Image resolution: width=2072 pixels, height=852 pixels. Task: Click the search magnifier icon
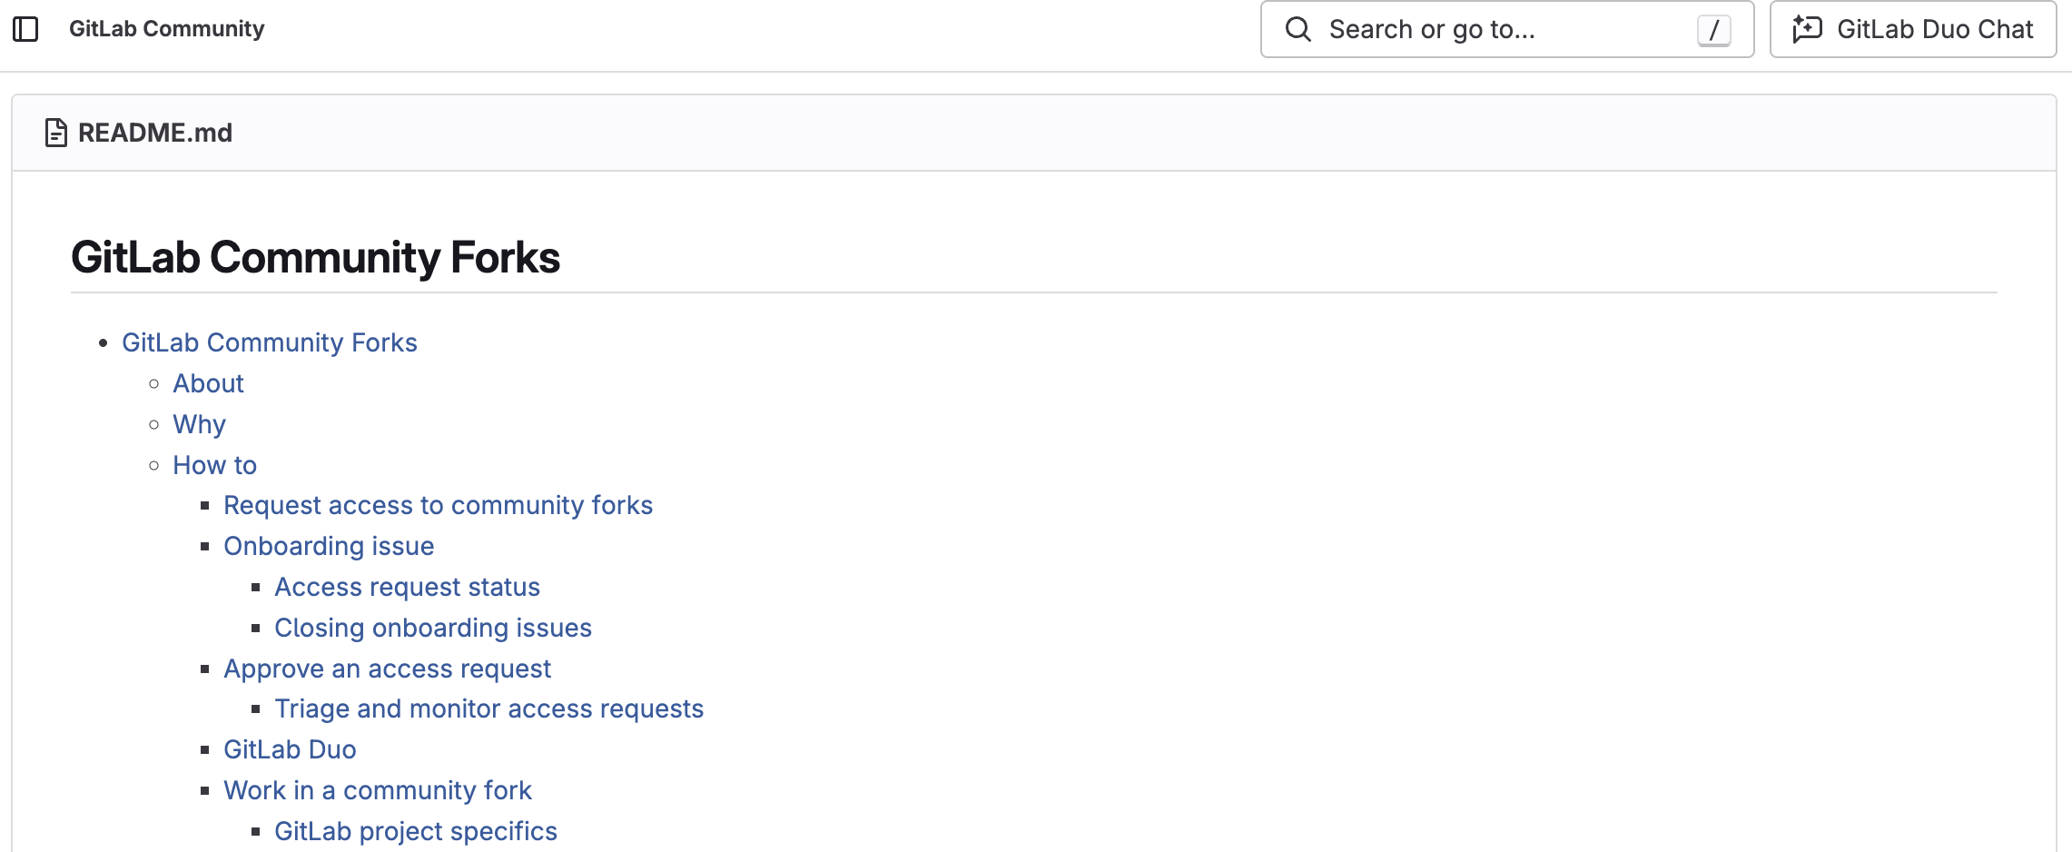coord(1298,29)
